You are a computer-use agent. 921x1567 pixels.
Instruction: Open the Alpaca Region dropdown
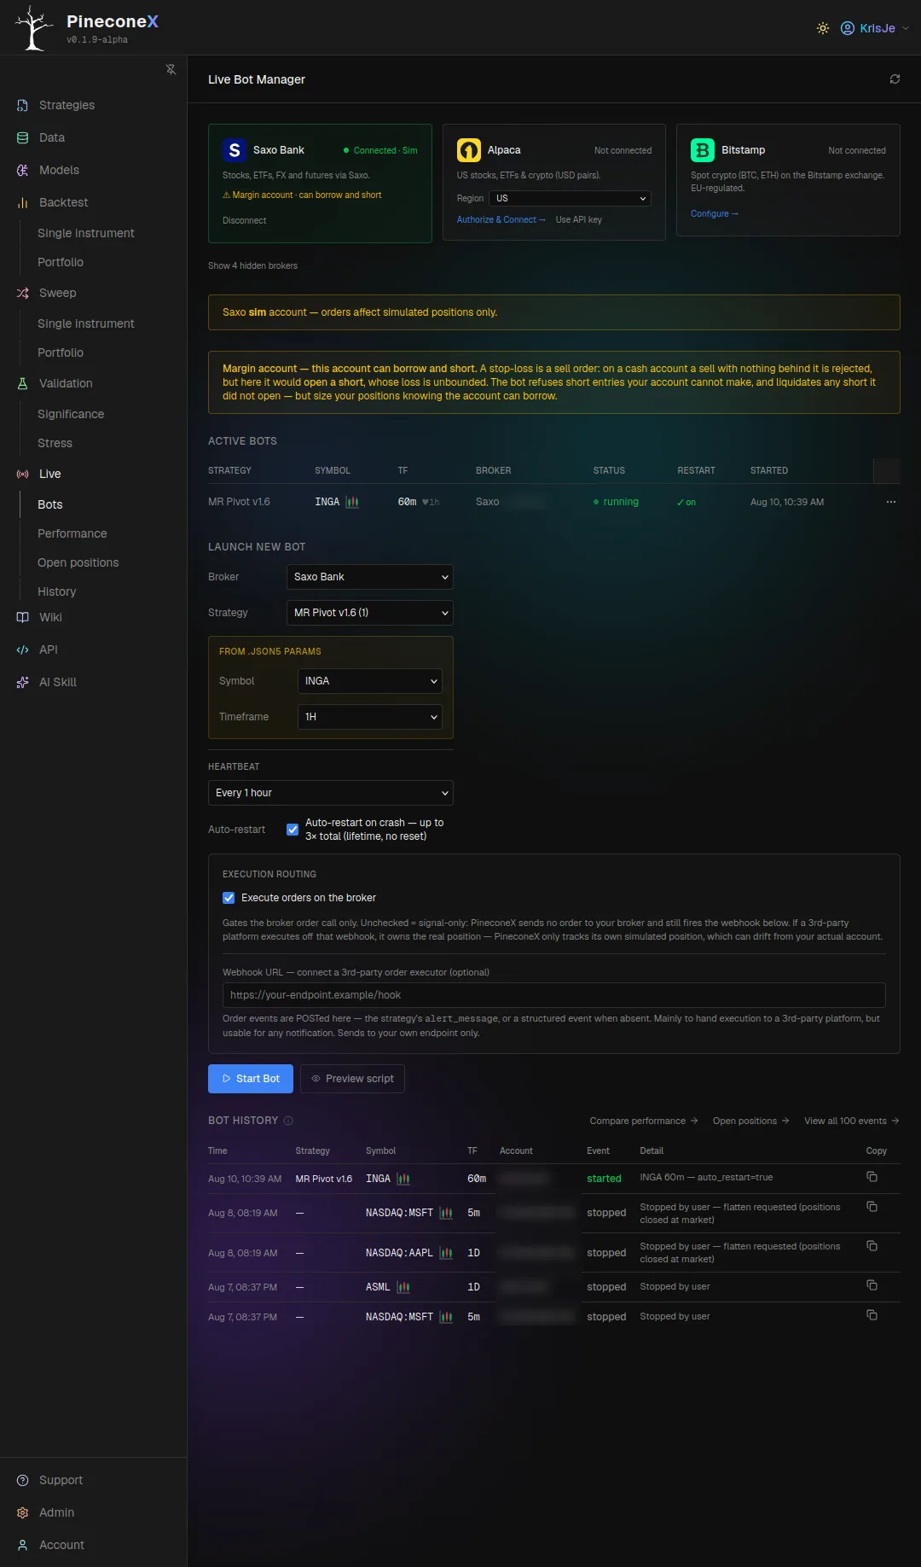pyautogui.click(x=570, y=198)
